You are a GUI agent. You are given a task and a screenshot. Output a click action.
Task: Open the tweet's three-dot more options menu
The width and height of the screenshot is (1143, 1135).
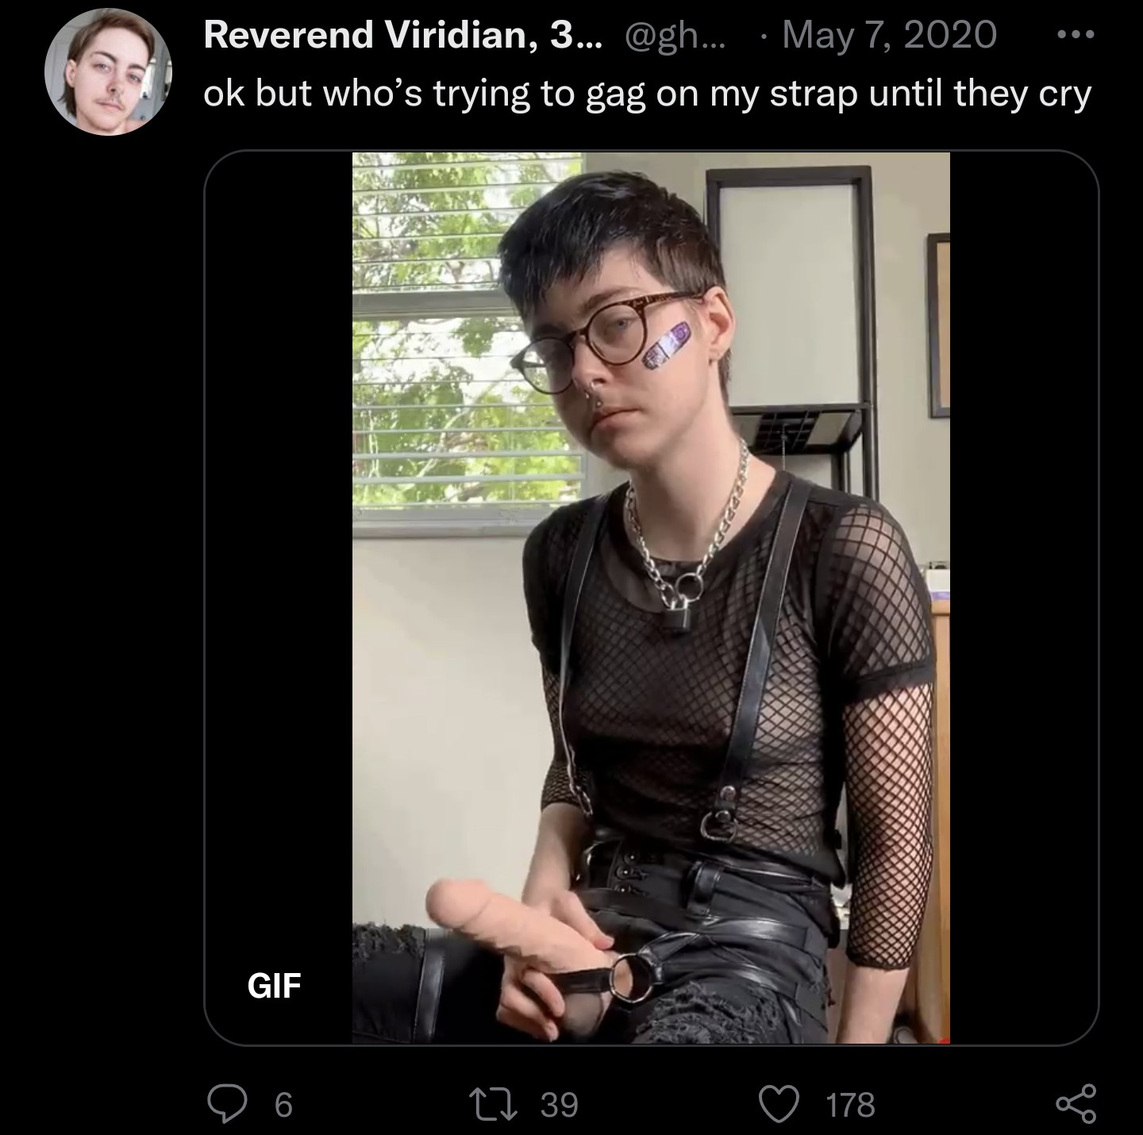[1077, 35]
